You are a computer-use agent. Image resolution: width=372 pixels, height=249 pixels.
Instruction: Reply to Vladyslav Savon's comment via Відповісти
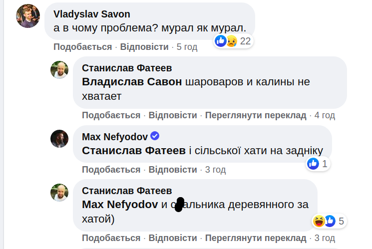coord(144,47)
